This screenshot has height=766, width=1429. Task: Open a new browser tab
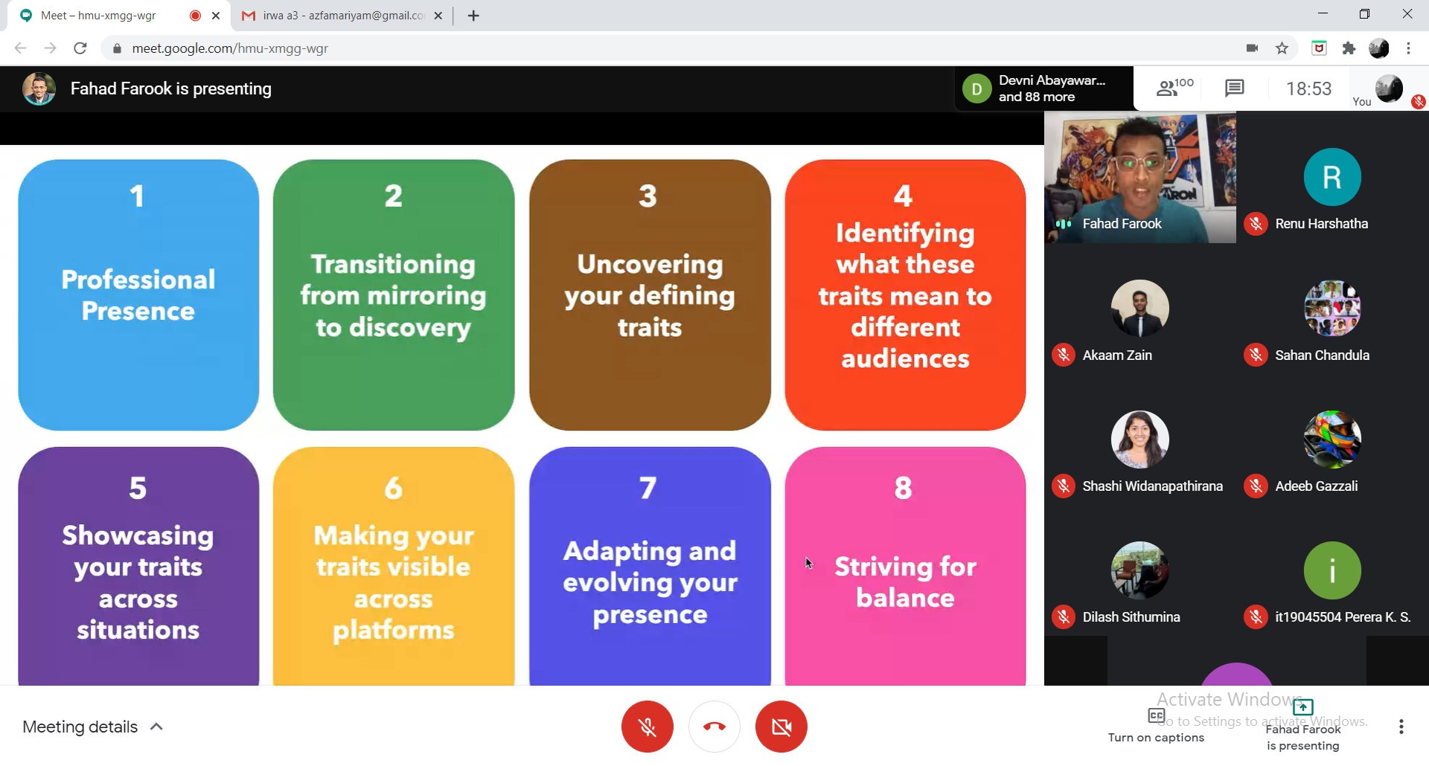point(473,16)
